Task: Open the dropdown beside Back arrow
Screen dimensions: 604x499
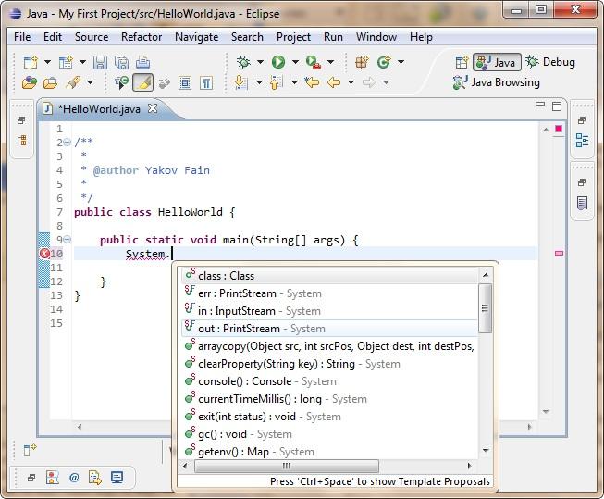Action: 351,82
